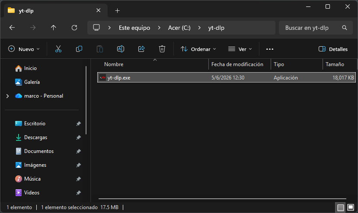The height and width of the screenshot is (213, 358).
Task: Open Galería in the sidebar
Action: pos(32,82)
